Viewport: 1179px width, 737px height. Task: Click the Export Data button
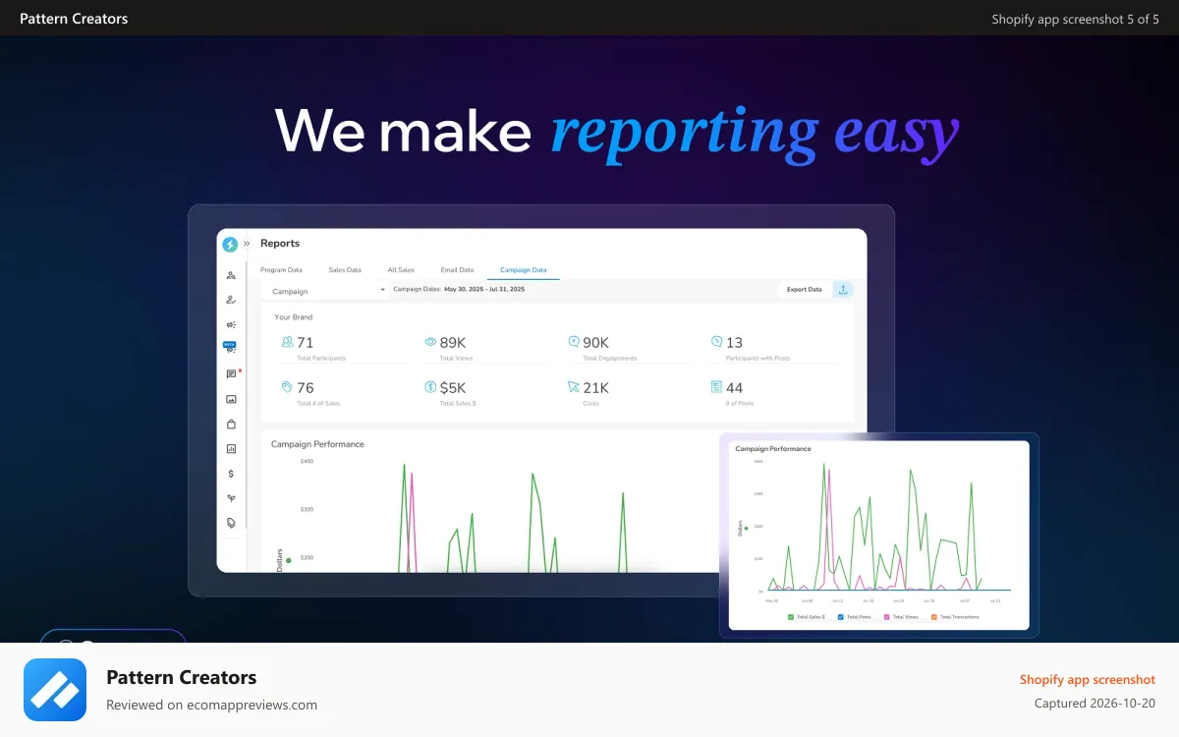click(x=805, y=290)
